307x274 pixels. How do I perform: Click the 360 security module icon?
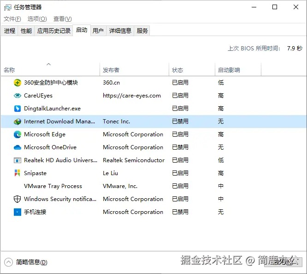[18, 83]
